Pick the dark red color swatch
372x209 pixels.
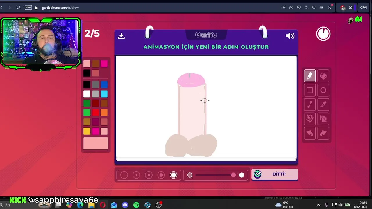pyautogui.click(x=96, y=103)
